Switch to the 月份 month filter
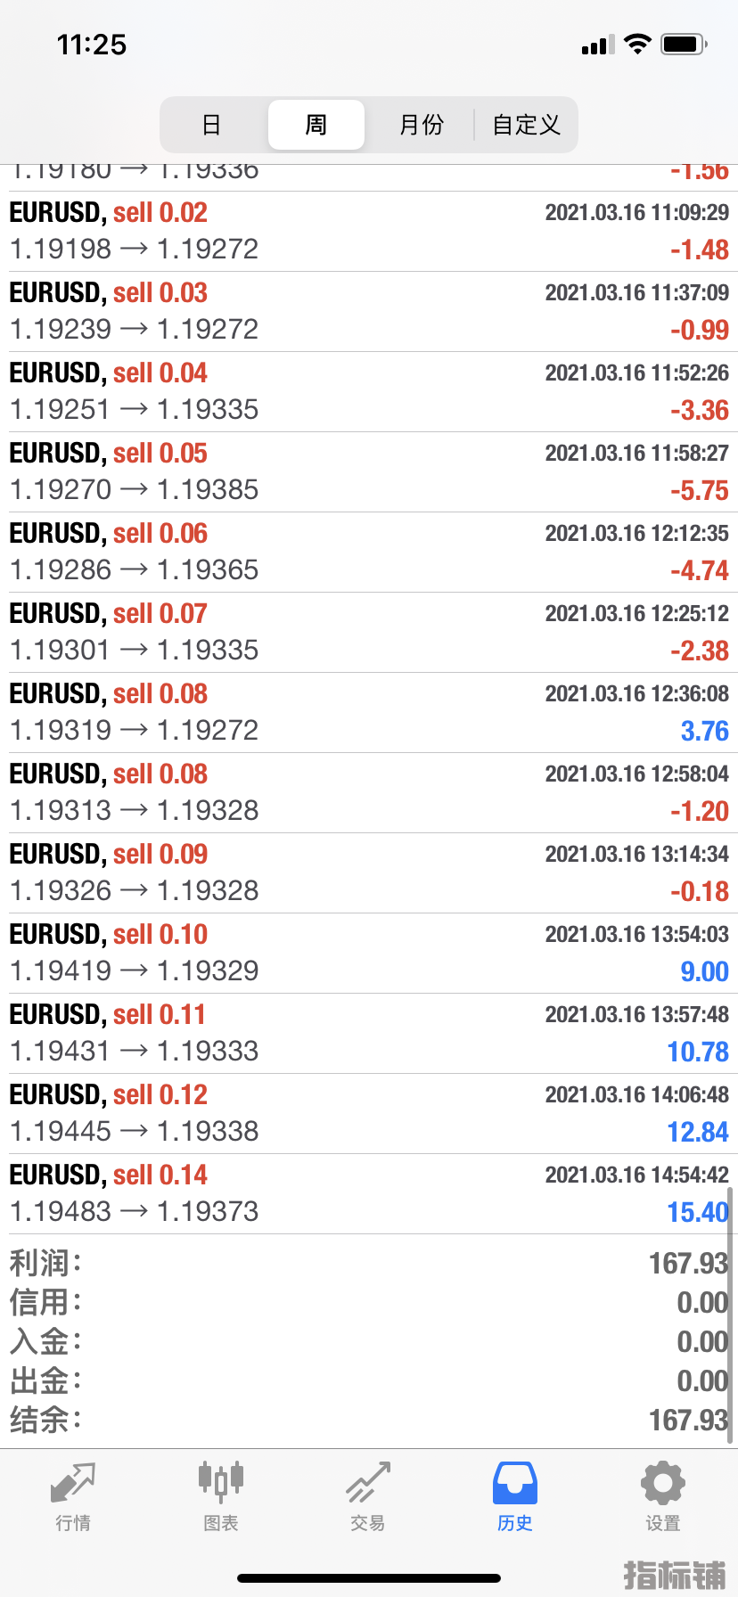The image size is (738, 1597). click(421, 125)
